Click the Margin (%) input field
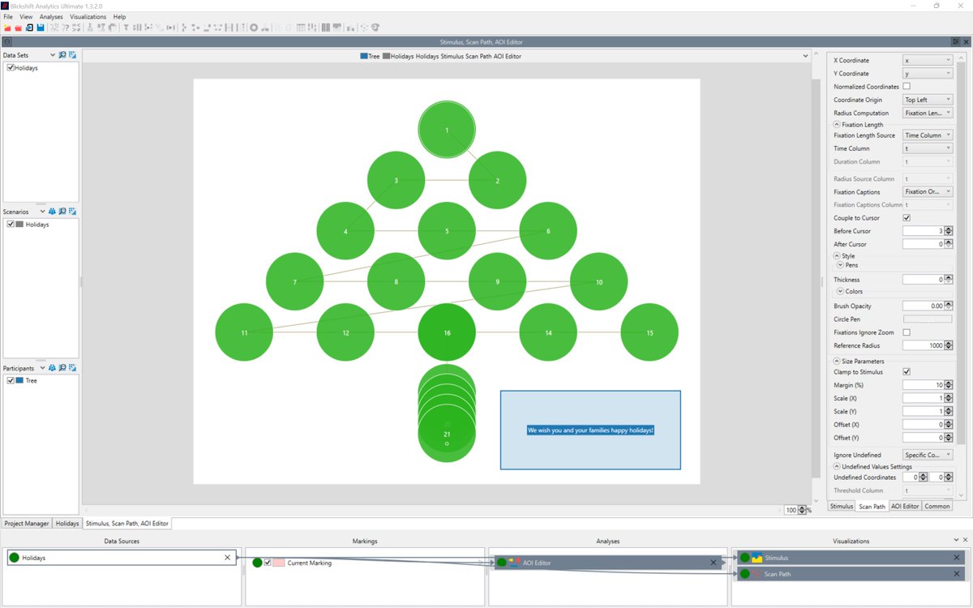 click(924, 385)
